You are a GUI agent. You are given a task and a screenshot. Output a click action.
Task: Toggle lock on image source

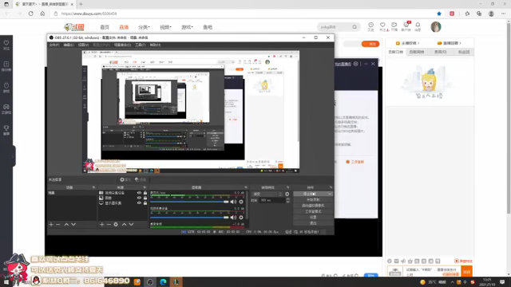[145, 198]
